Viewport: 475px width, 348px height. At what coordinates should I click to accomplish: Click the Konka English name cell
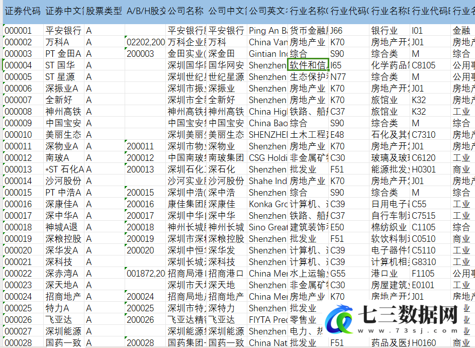[x=267, y=204]
